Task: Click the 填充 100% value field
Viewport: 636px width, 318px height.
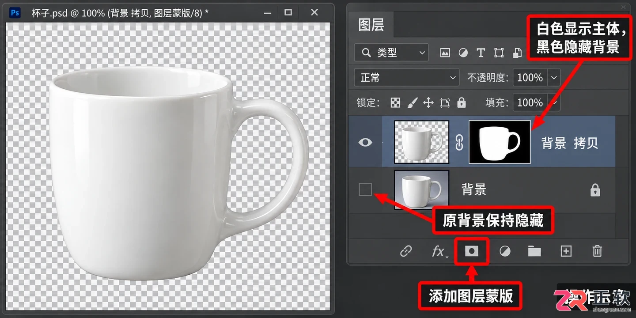Action: click(x=530, y=103)
